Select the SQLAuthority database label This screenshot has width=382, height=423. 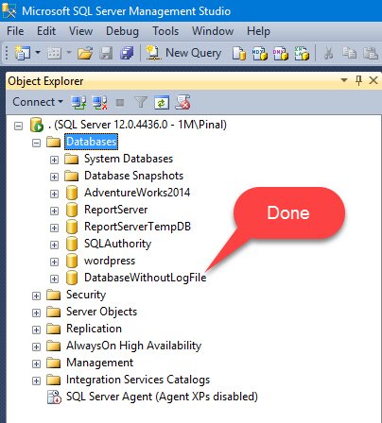117,244
